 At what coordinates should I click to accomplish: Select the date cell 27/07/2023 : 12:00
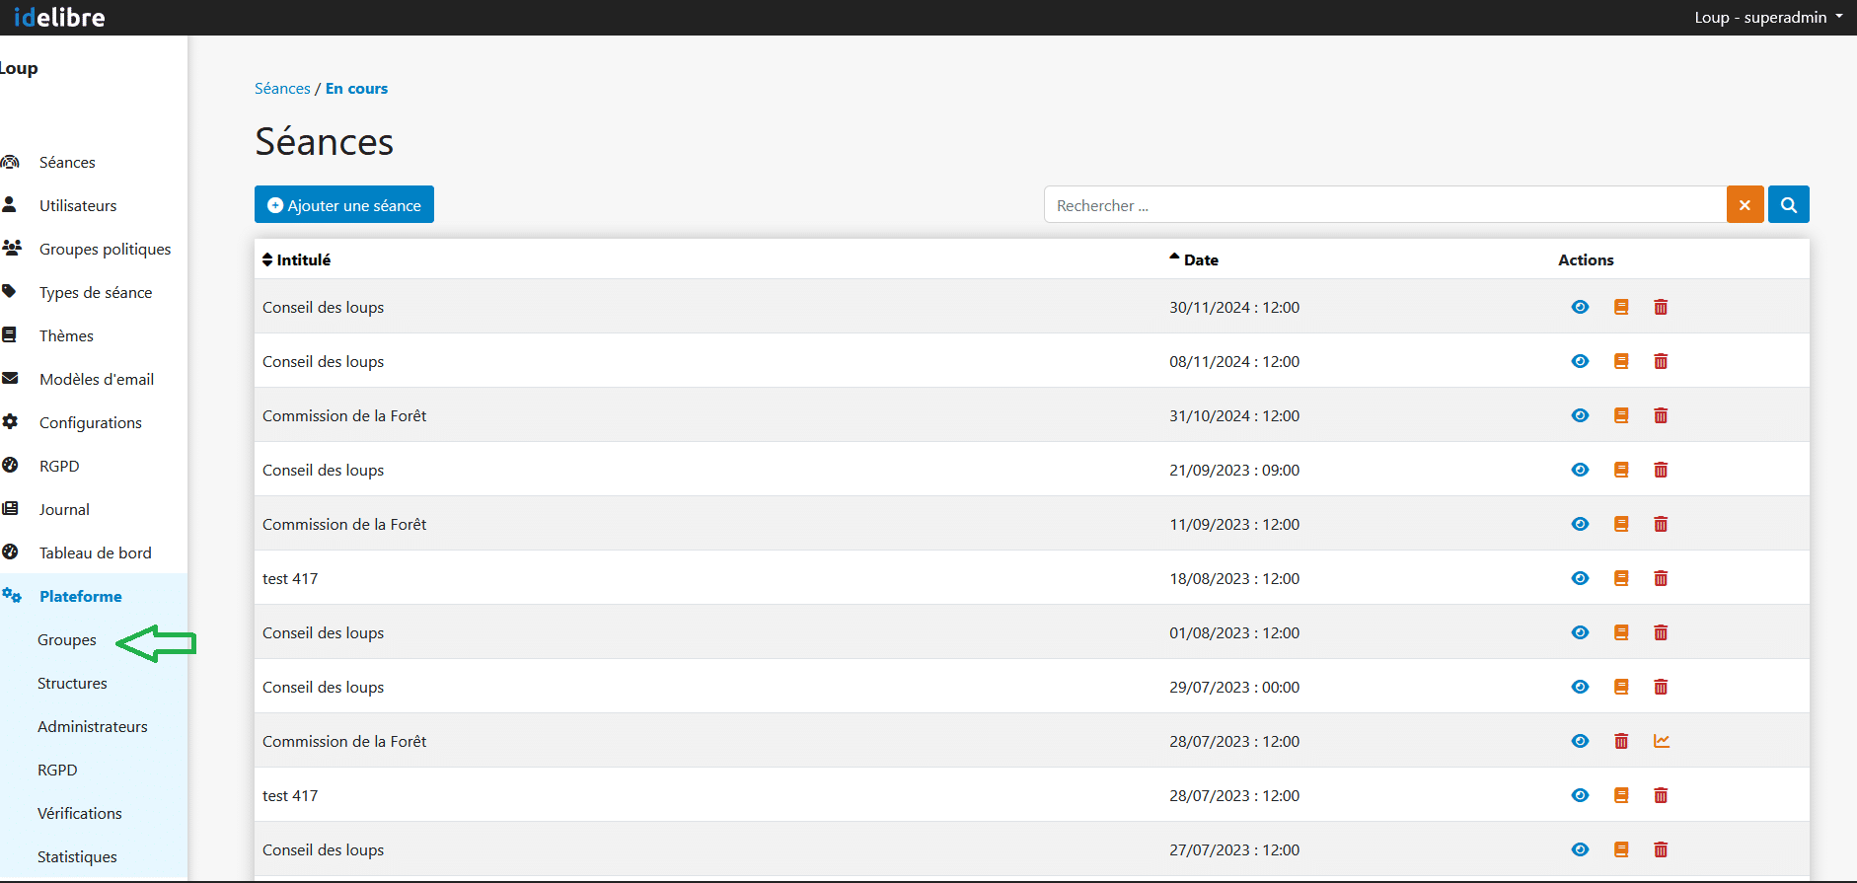click(x=1234, y=849)
